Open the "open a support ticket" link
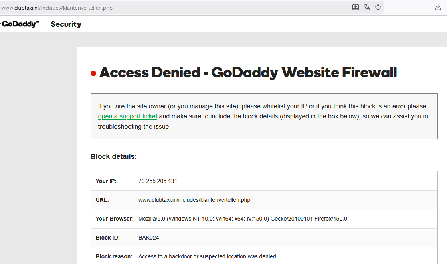 point(128,116)
